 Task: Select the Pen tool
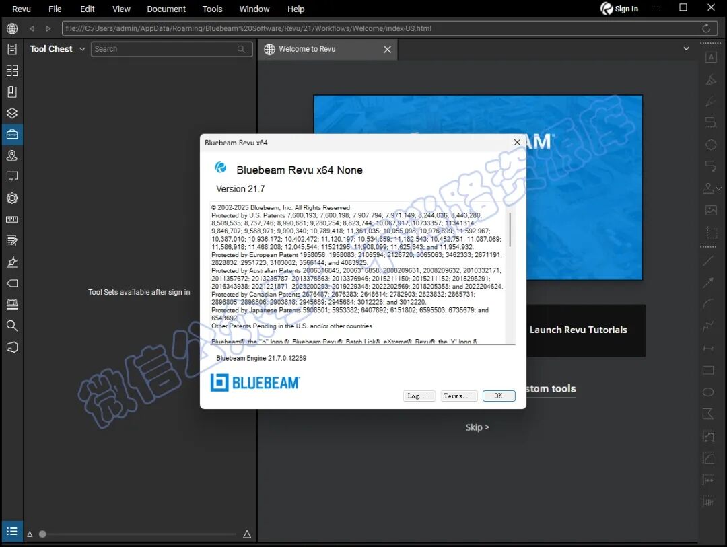(711, 101)
